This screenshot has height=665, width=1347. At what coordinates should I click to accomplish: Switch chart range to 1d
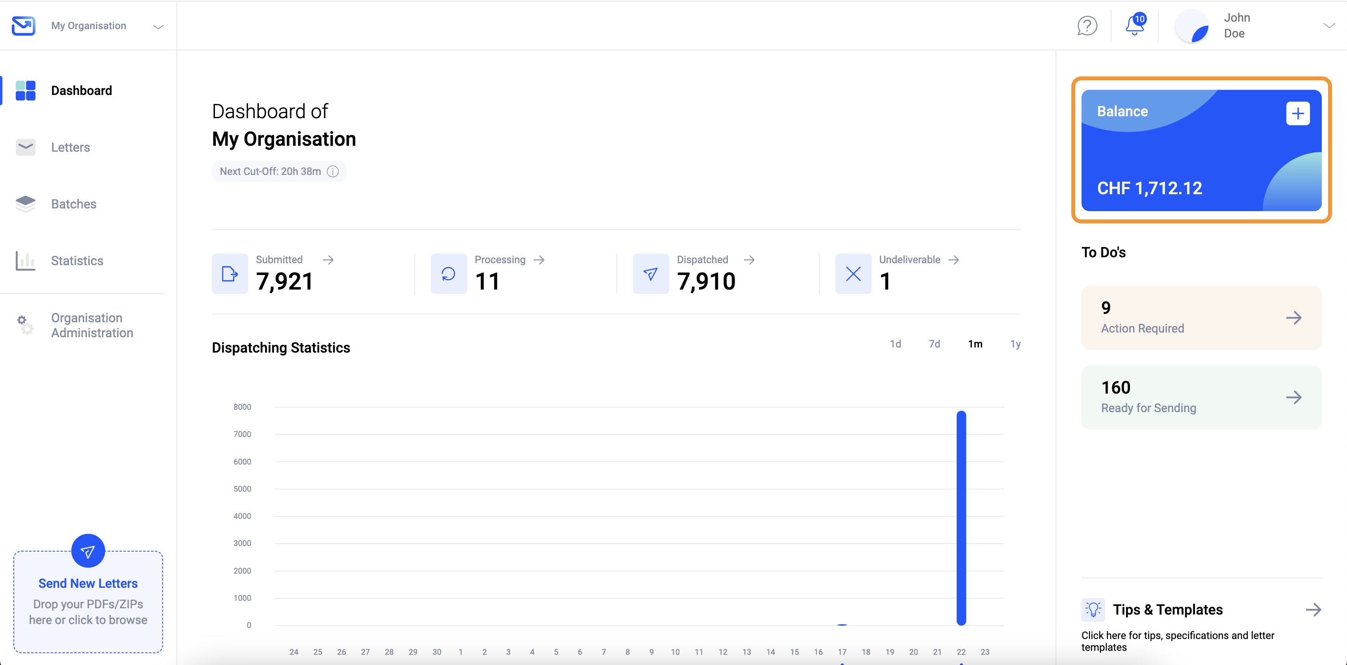(895, 344)
